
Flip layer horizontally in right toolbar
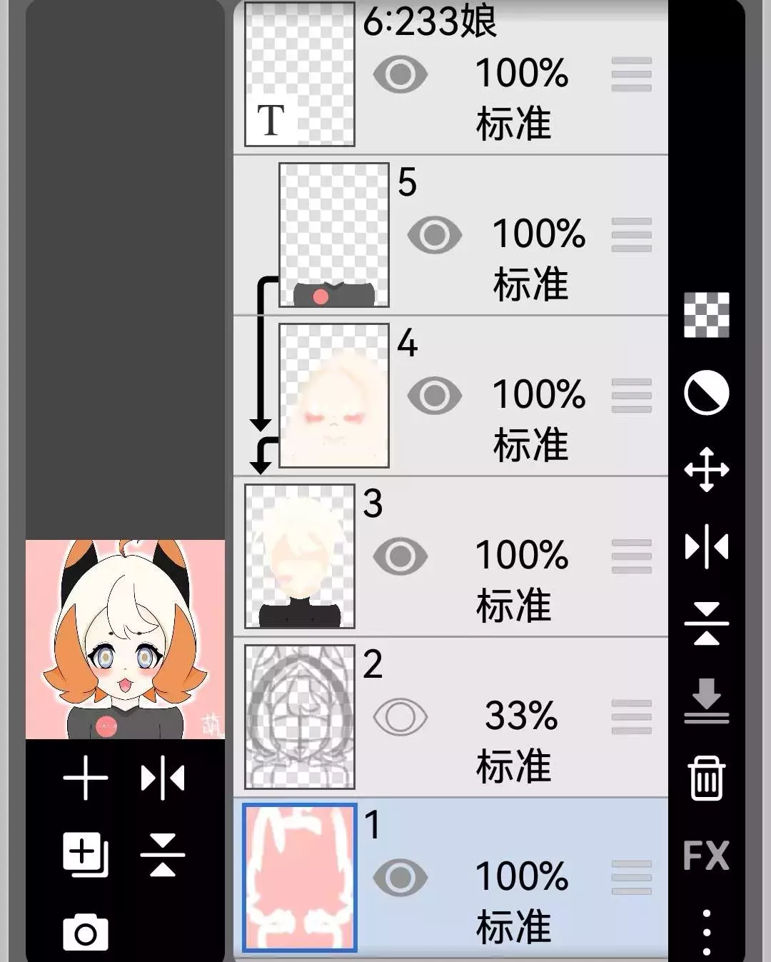[706, 546]
